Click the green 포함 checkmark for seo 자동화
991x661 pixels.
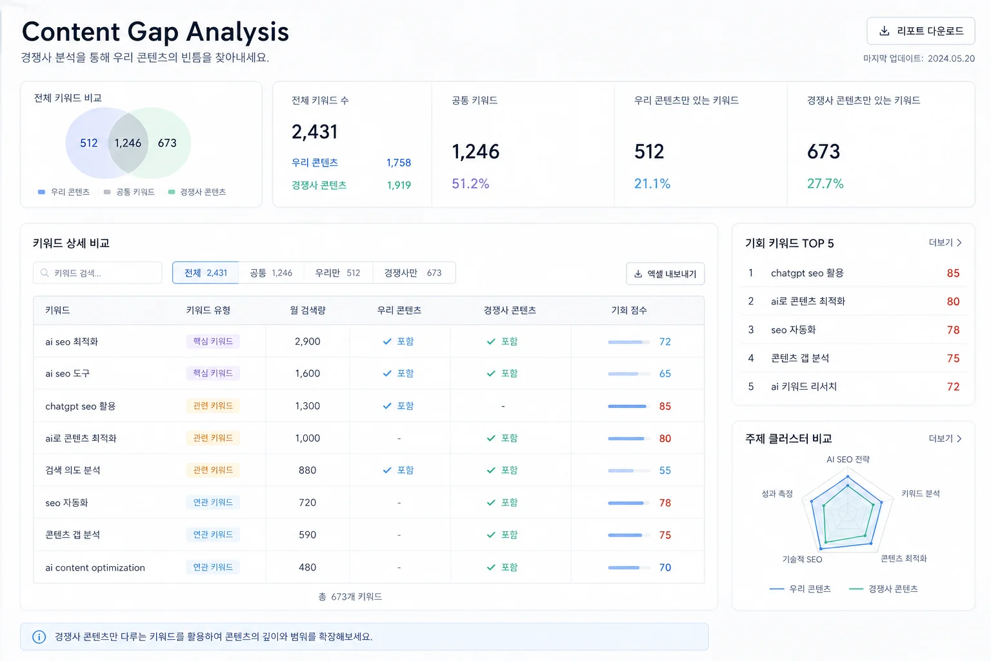coord(491,503)
